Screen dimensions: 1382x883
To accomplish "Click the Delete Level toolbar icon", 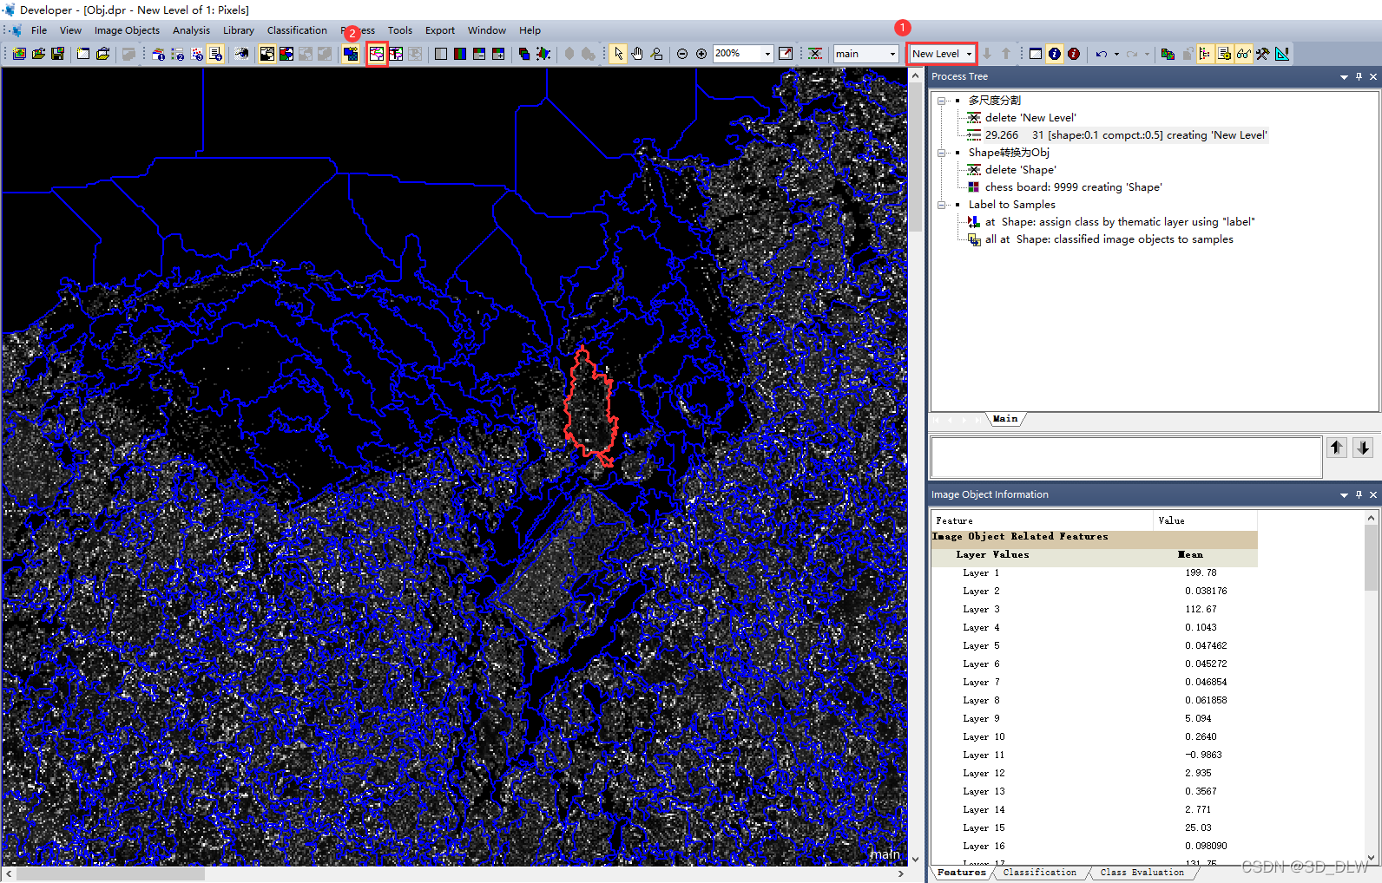I will point(815,54).
